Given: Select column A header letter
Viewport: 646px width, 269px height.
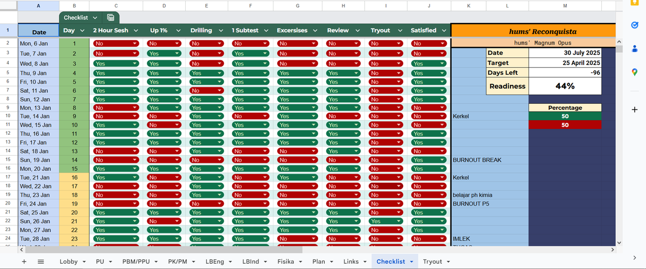Looking at the screenshot, I should pyautogui.click(x=39, y=5).
